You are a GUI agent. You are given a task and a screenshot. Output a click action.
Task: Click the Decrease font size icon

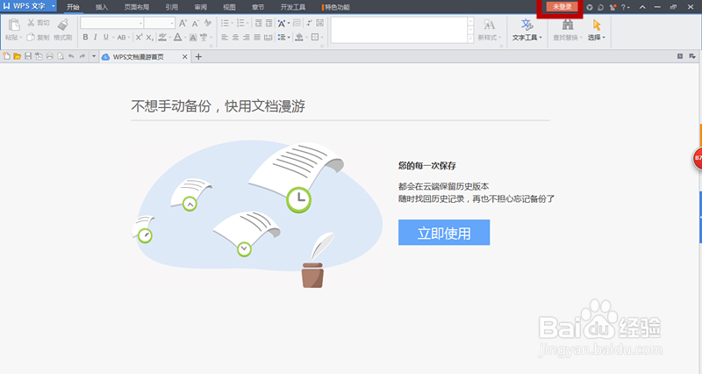click(x=195, y=23)
